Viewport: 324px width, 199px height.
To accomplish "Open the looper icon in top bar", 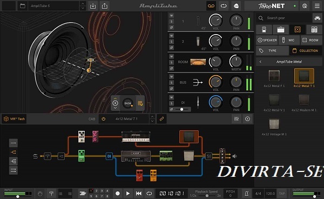I will [x=224, y=6].
